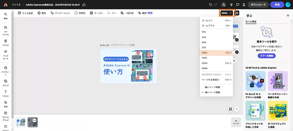The image size is (293, 131).
Task: Set zoom to 400%
Action: click(x=216, y=68)
